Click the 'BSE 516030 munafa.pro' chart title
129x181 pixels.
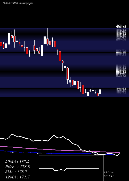[18, 3]
